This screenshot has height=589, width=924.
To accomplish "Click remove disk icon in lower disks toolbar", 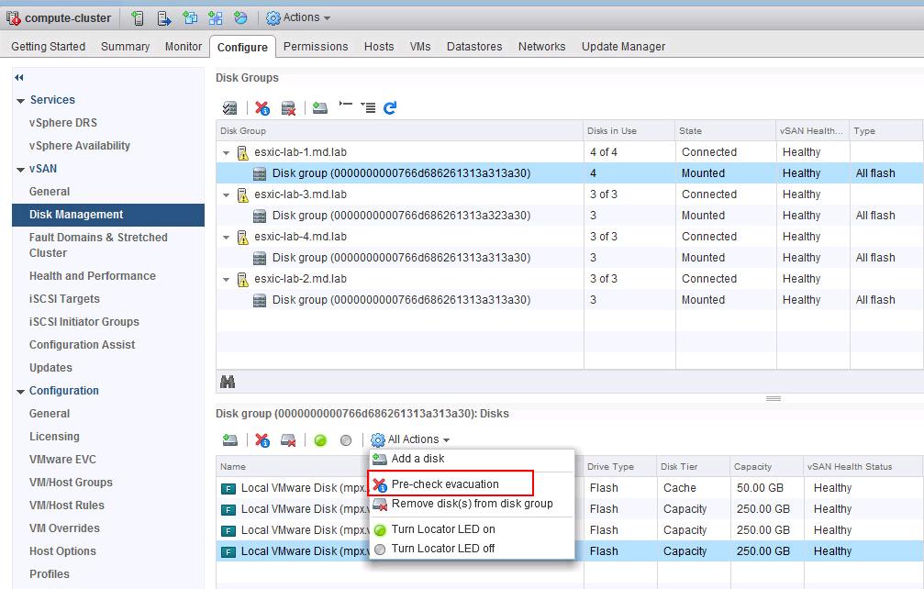I will pos(288,440).
